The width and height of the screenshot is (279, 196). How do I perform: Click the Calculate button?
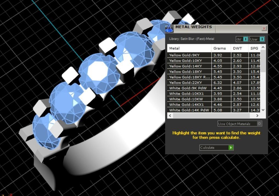pos(216,148)
